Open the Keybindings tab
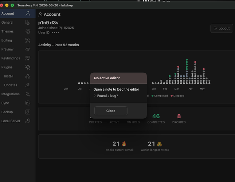Viewport: 235px width, 182px height. (x=17, y=58)
